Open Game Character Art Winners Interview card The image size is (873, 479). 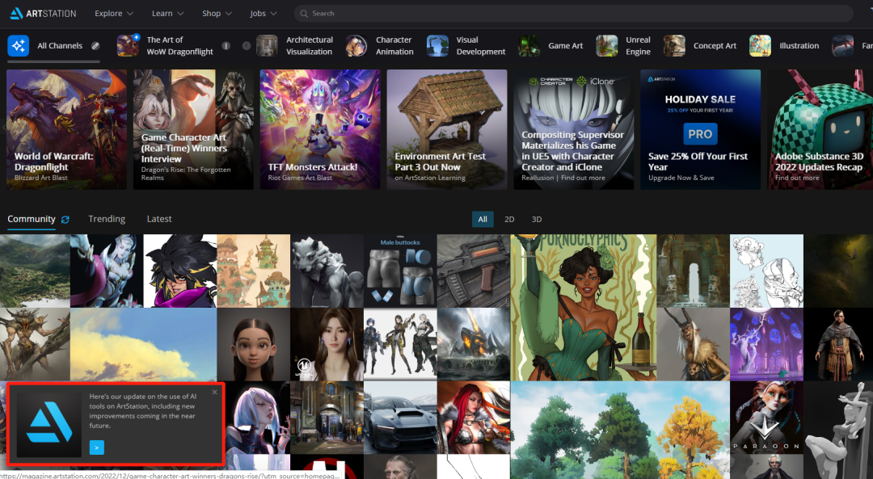pyautogui.click(x=193, y=129)
